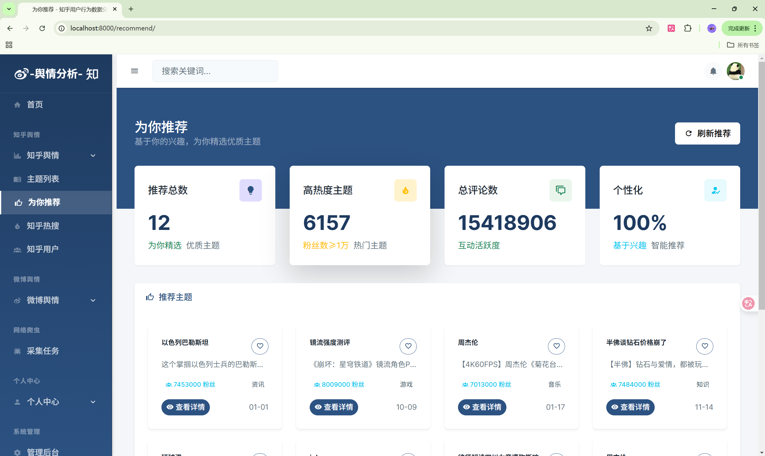Click the 搜索关键词 search field
Viewport: 765px width, 456px height.
coord(215,71)
